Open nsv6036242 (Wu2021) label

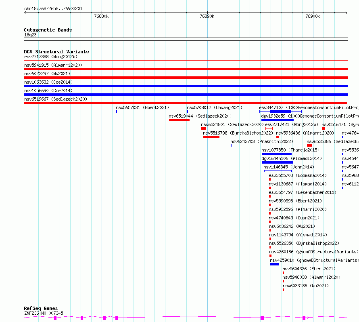point(292,226)
